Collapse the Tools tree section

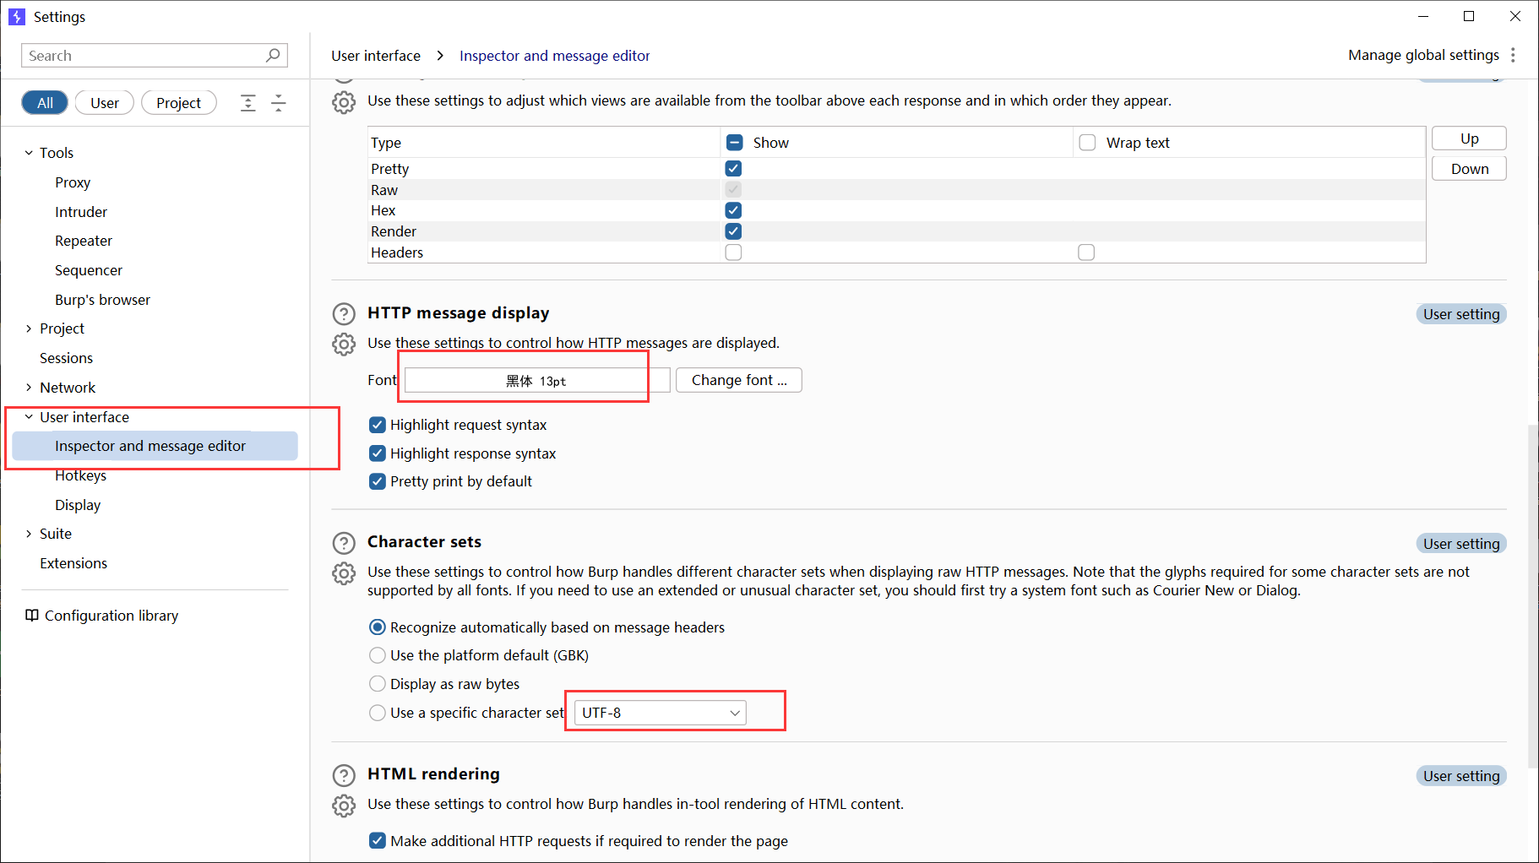click(29, 153)
